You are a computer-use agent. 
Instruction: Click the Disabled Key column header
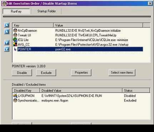pos(26,90)
